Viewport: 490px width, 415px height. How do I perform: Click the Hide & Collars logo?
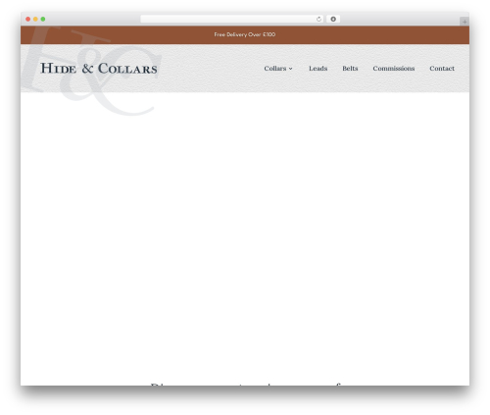click(x=99, y=69)
